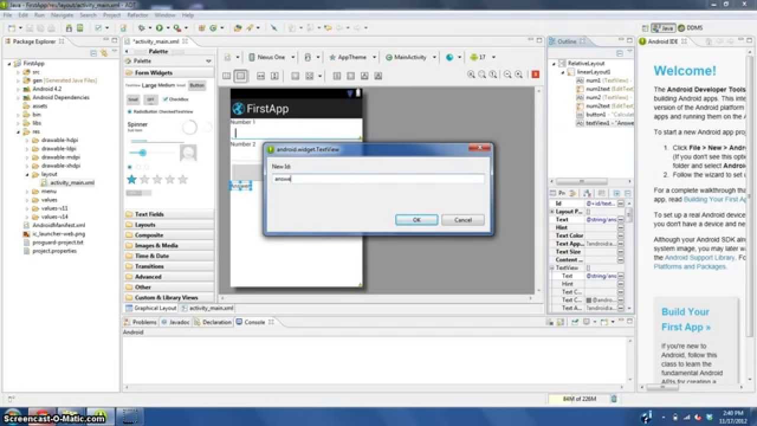Expand the values-v11 folder

click(x=27, y=208)
